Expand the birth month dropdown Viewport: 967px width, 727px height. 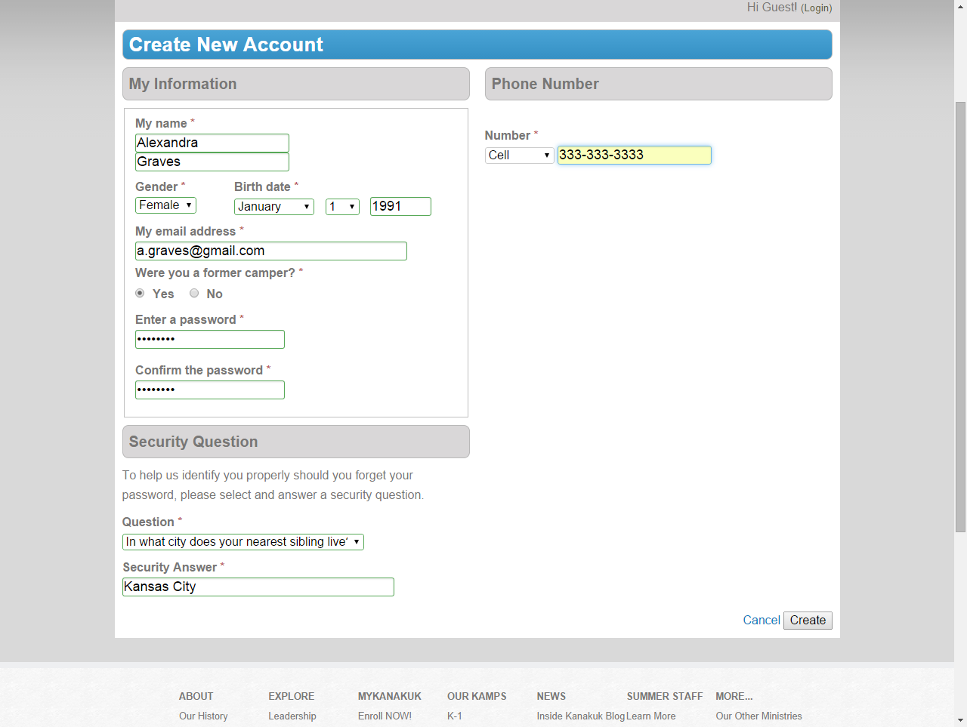click(x=273, y=207)
